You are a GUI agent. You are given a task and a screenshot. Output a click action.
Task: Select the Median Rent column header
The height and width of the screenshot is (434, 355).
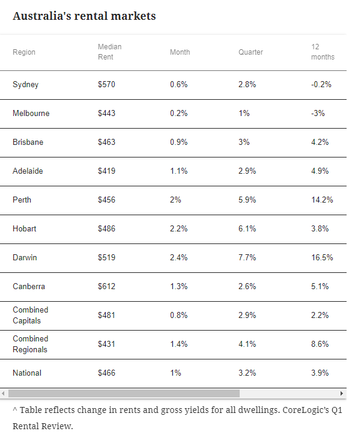pos(109,52)
